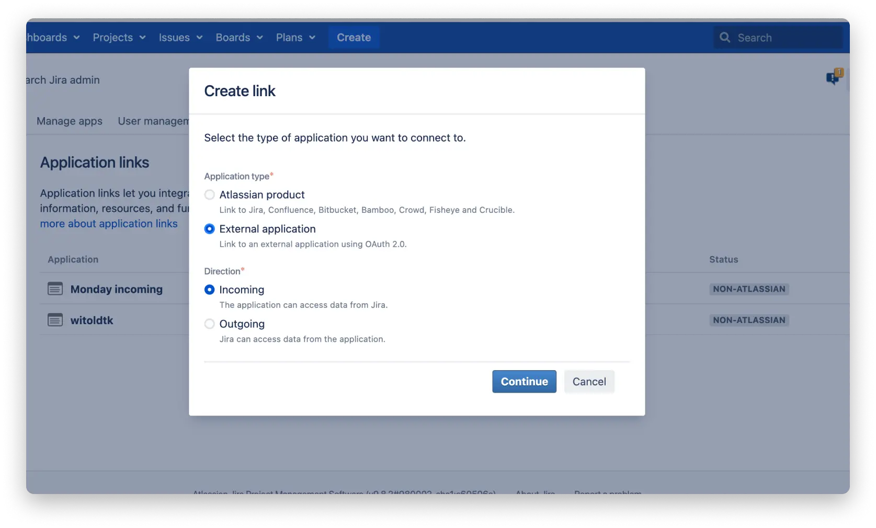Image resolution: width=876 pixels, height=528 pixels.
Task: Cancel the Create link dialog
Action: coord(589,382)
